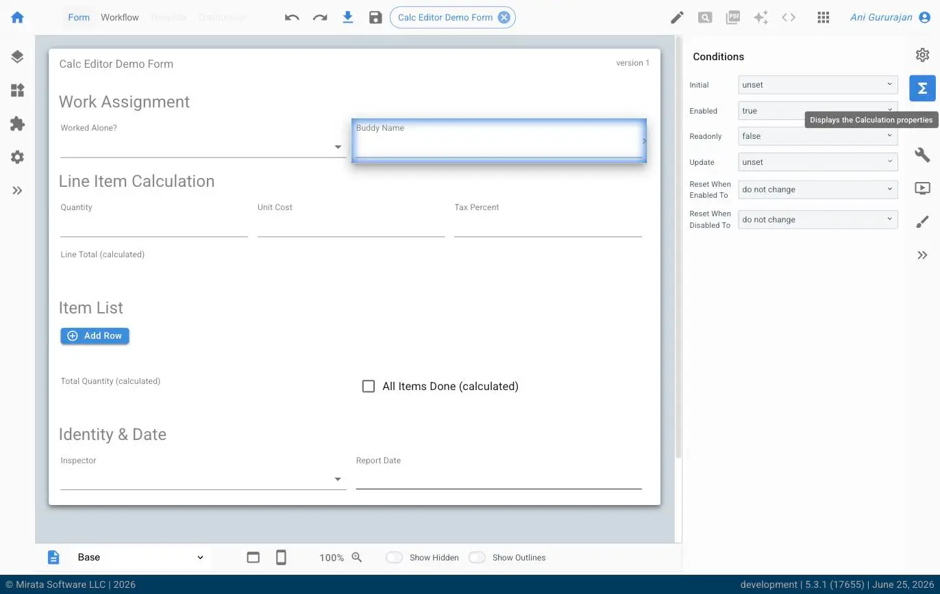Image resolution: width=940 pixels, height=594 pixels.
Task: Open the Reset When Enabled To dropdown
Action: (817, 190)
